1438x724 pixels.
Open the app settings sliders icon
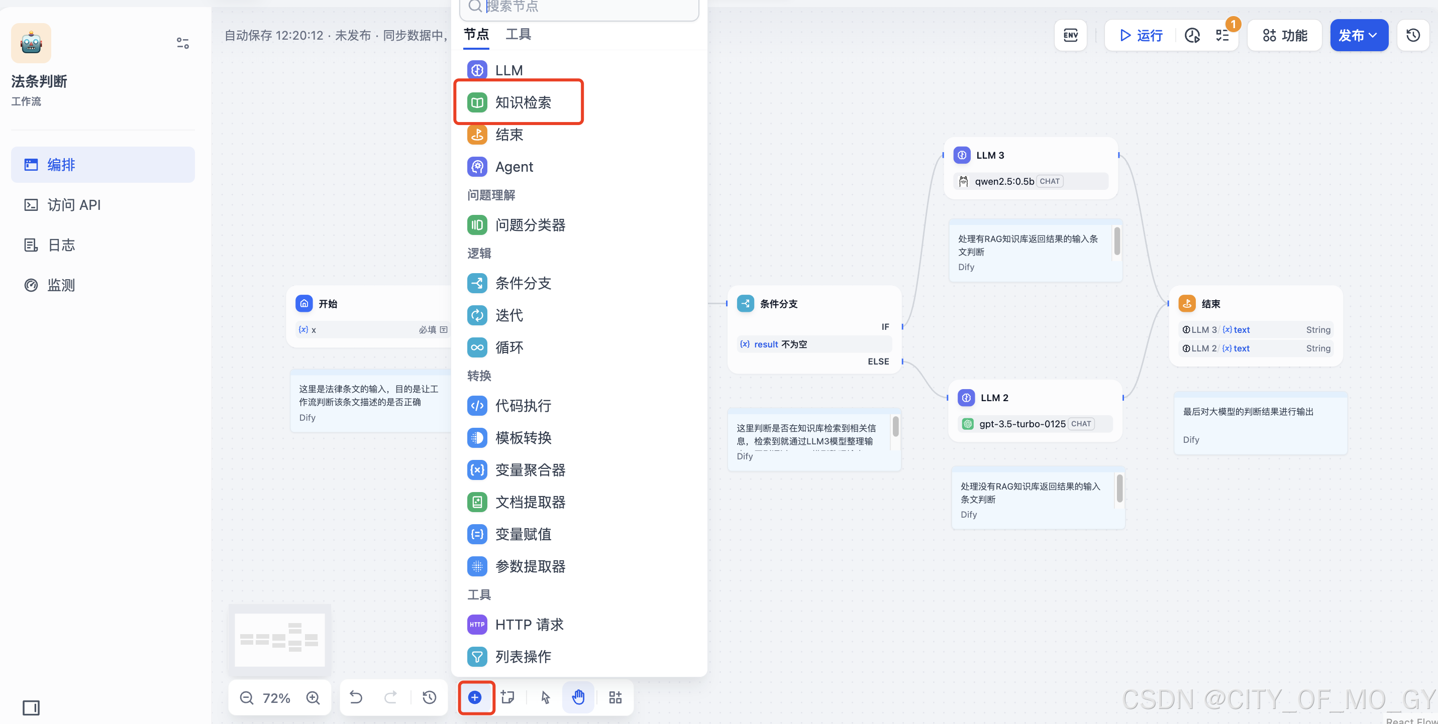click(182, 43)
